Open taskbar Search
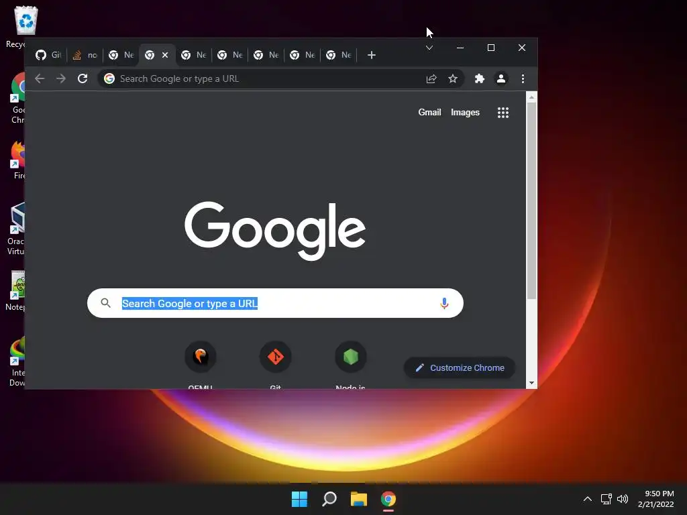Screen dimensions: 687x515 (329, 499)
